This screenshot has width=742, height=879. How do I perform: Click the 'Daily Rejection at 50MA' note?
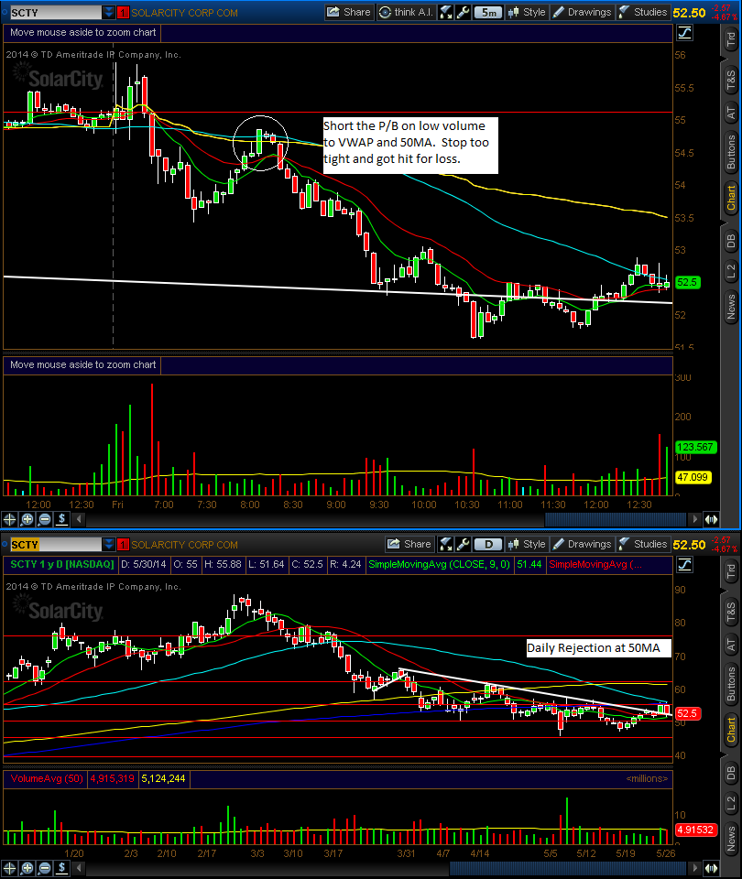tap(598, 648)
